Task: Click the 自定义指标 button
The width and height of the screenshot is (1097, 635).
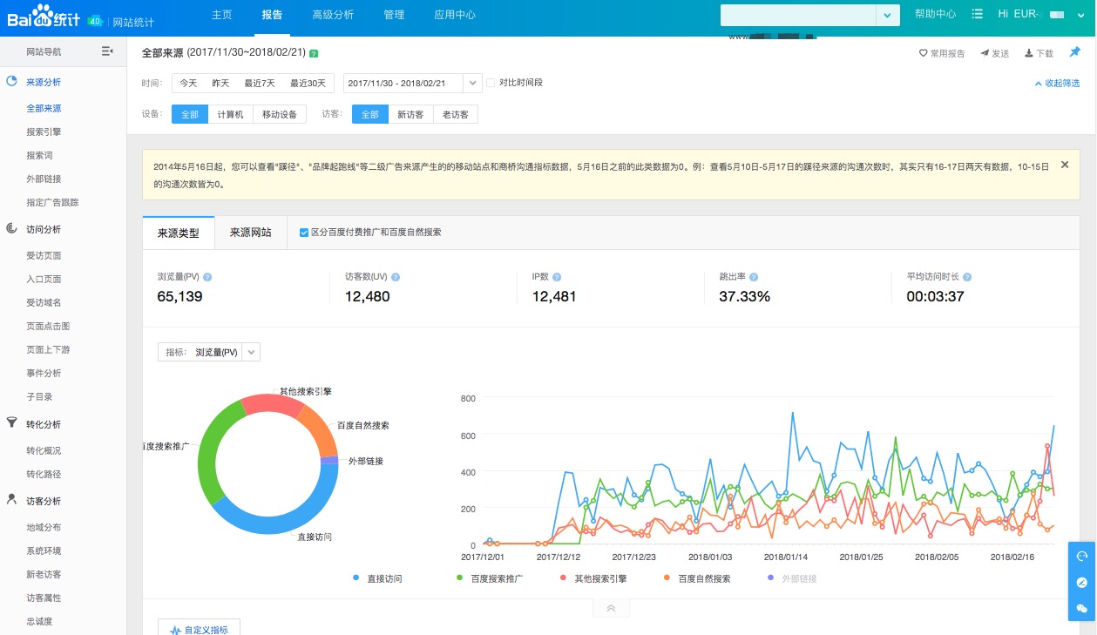Action: pos(199,628)
